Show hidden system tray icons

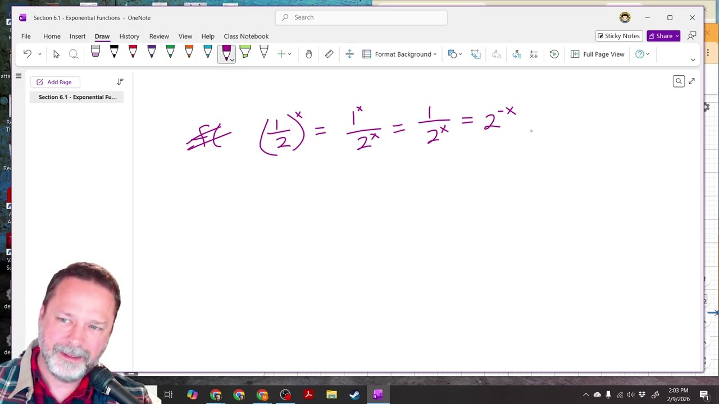(585, 394)
